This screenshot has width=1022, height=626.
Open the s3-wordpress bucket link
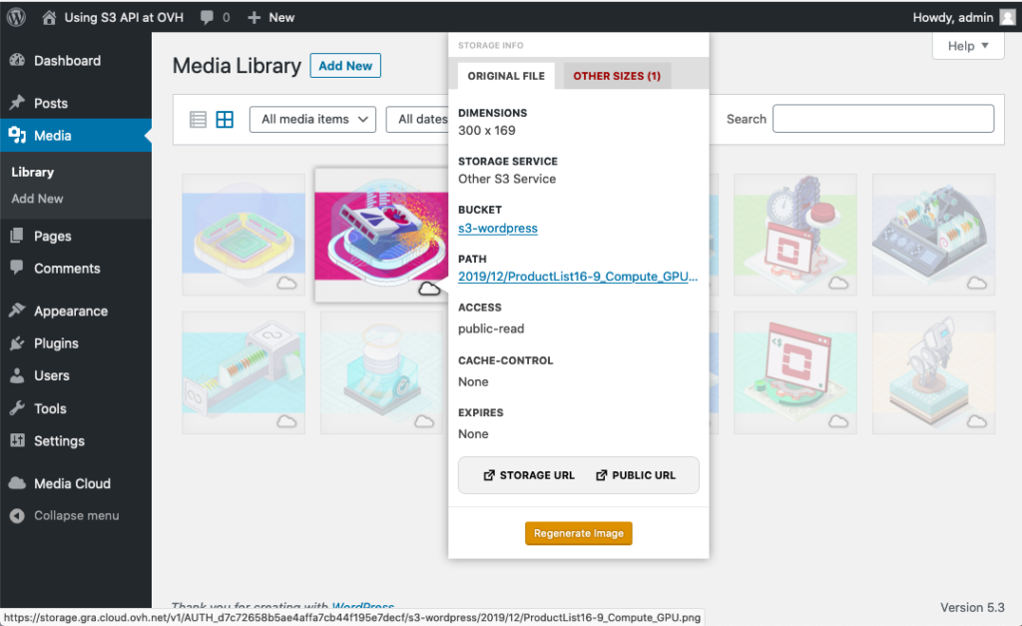(497, 229)
